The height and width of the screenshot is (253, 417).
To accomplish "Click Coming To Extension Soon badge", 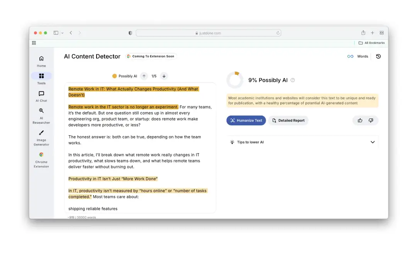I will click(151, 56).
